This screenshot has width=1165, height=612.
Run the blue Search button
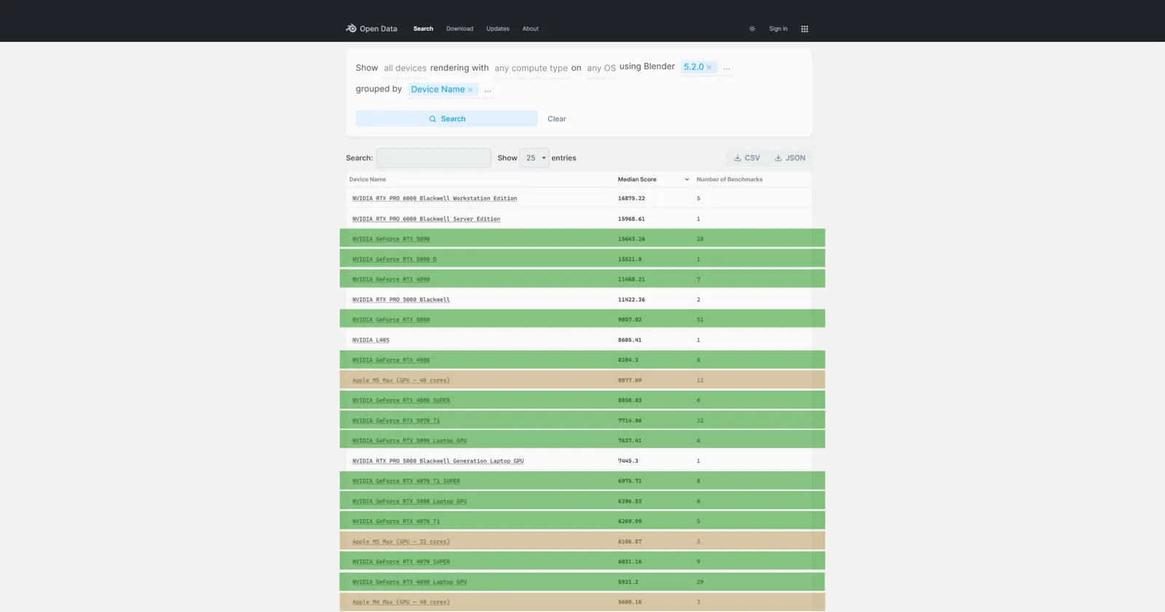point(446,119)
